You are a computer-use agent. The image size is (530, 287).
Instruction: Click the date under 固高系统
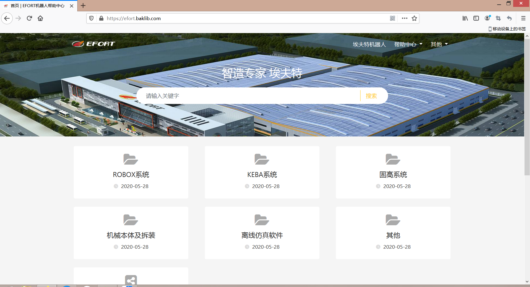[x=397, y=186]
